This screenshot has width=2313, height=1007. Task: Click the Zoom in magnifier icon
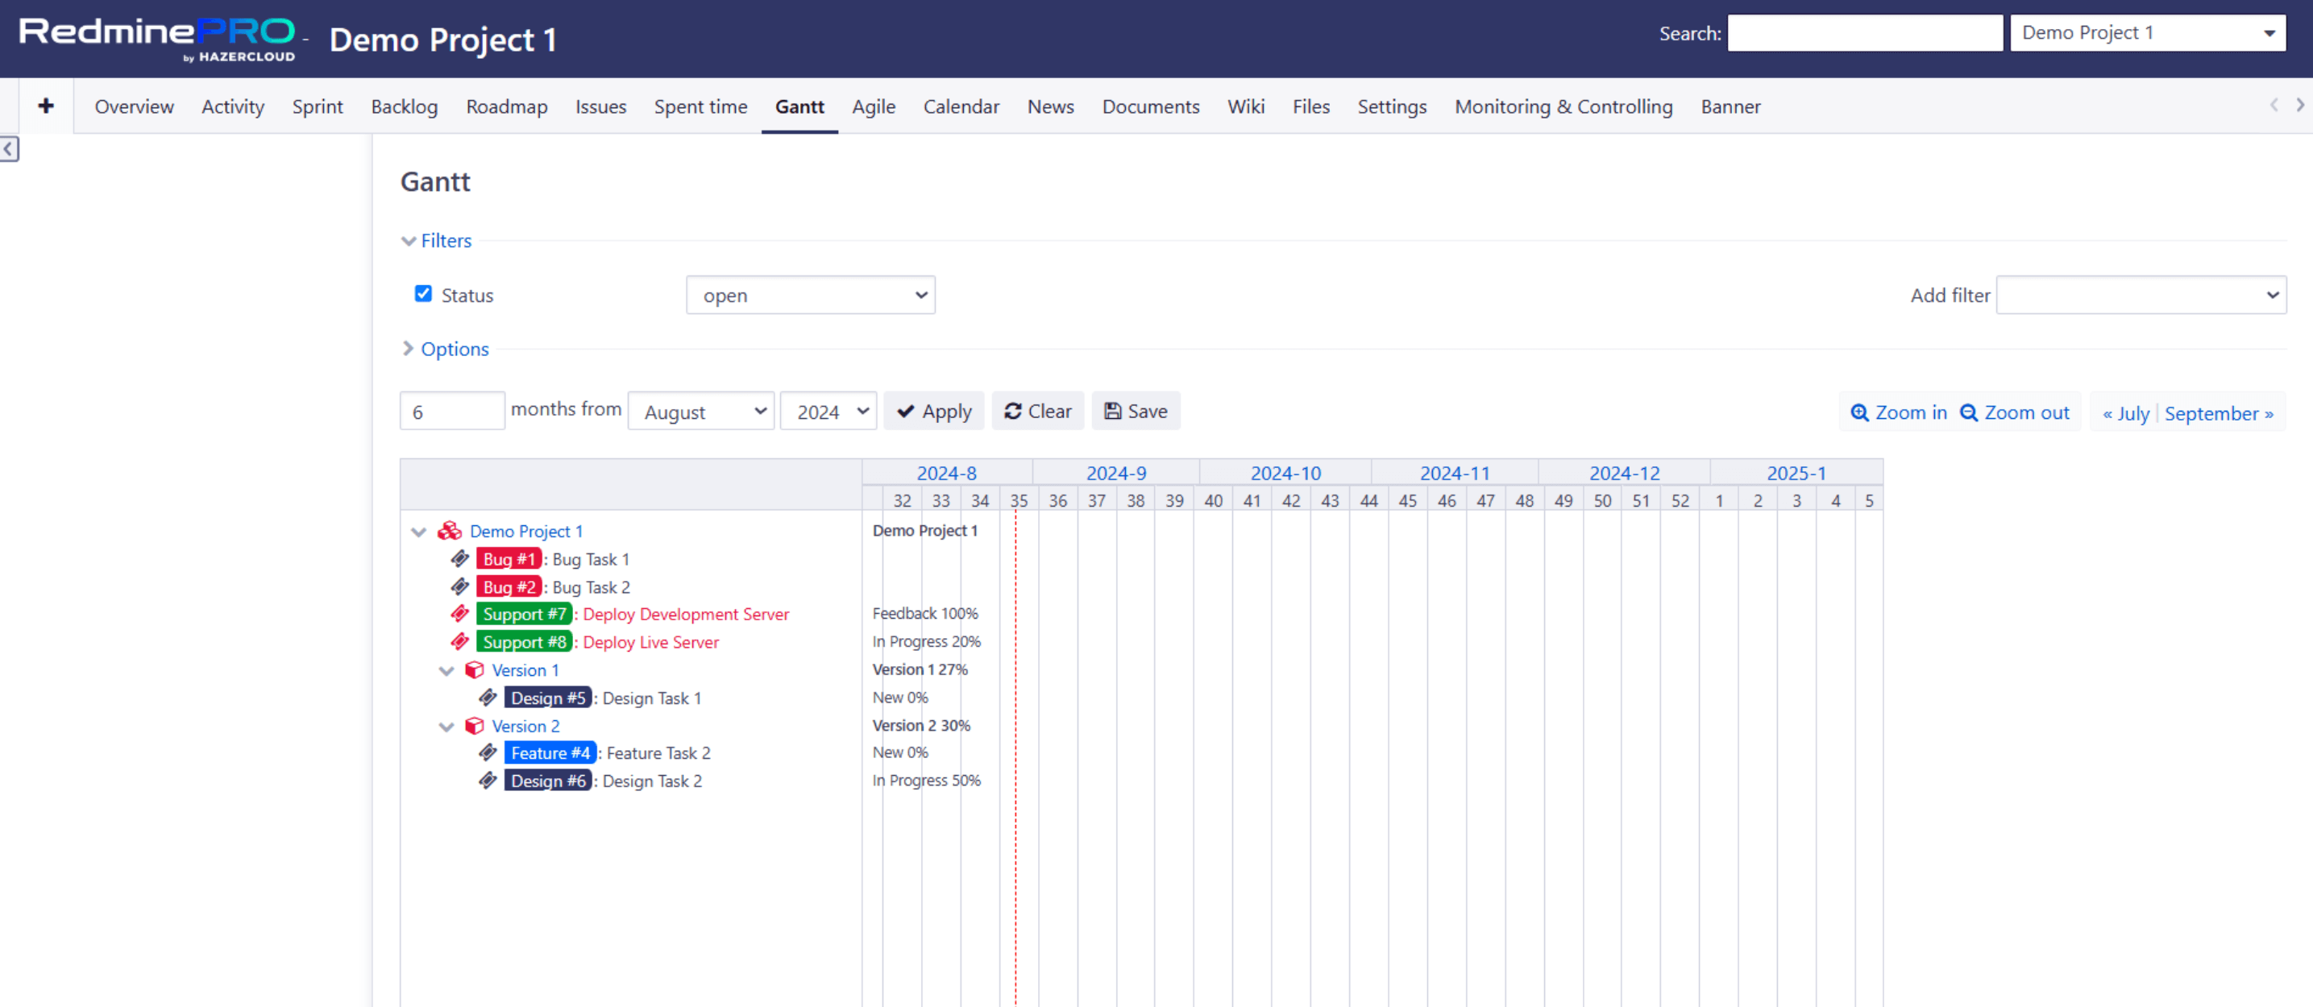point(1860,412)
